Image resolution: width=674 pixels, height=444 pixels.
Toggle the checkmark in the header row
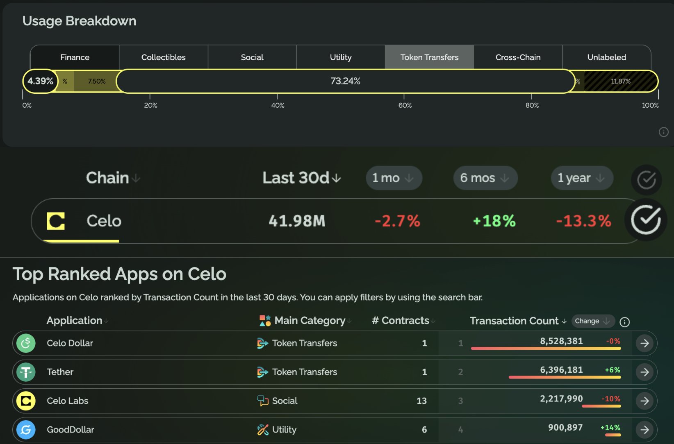[646, 180]
